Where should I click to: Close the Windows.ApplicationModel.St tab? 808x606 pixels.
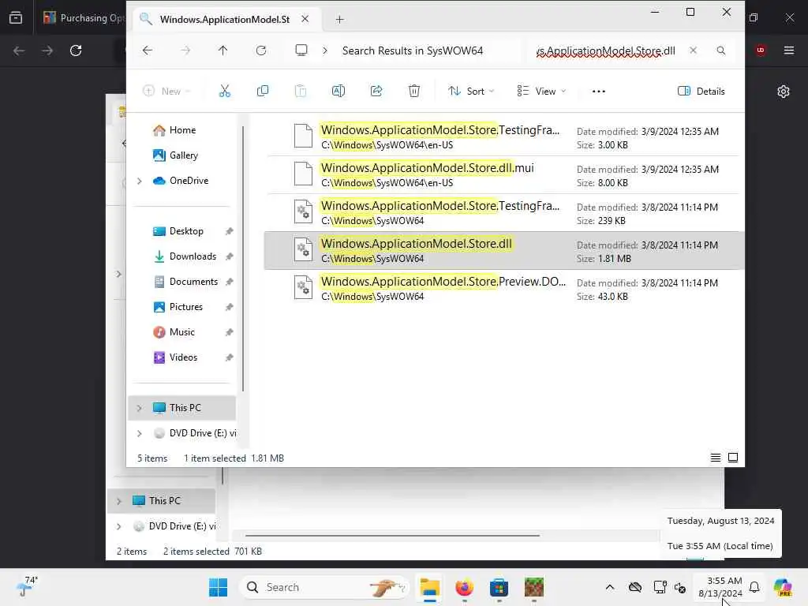coord(305,19)
